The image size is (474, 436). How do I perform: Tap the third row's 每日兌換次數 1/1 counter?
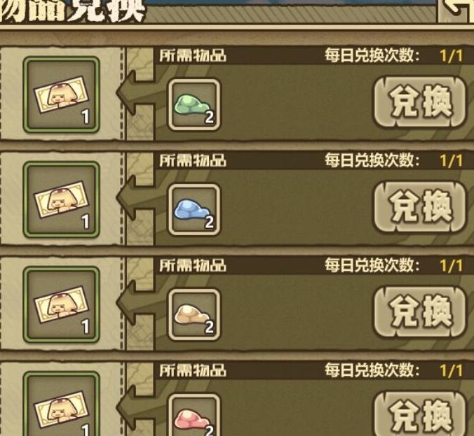(393, 265)
